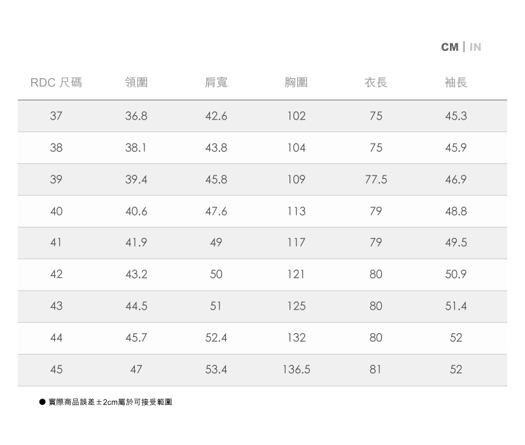The width and height of the screenshot is (525, 445).
Task: Select size 37 row label
Action: [x=56, y=116]
